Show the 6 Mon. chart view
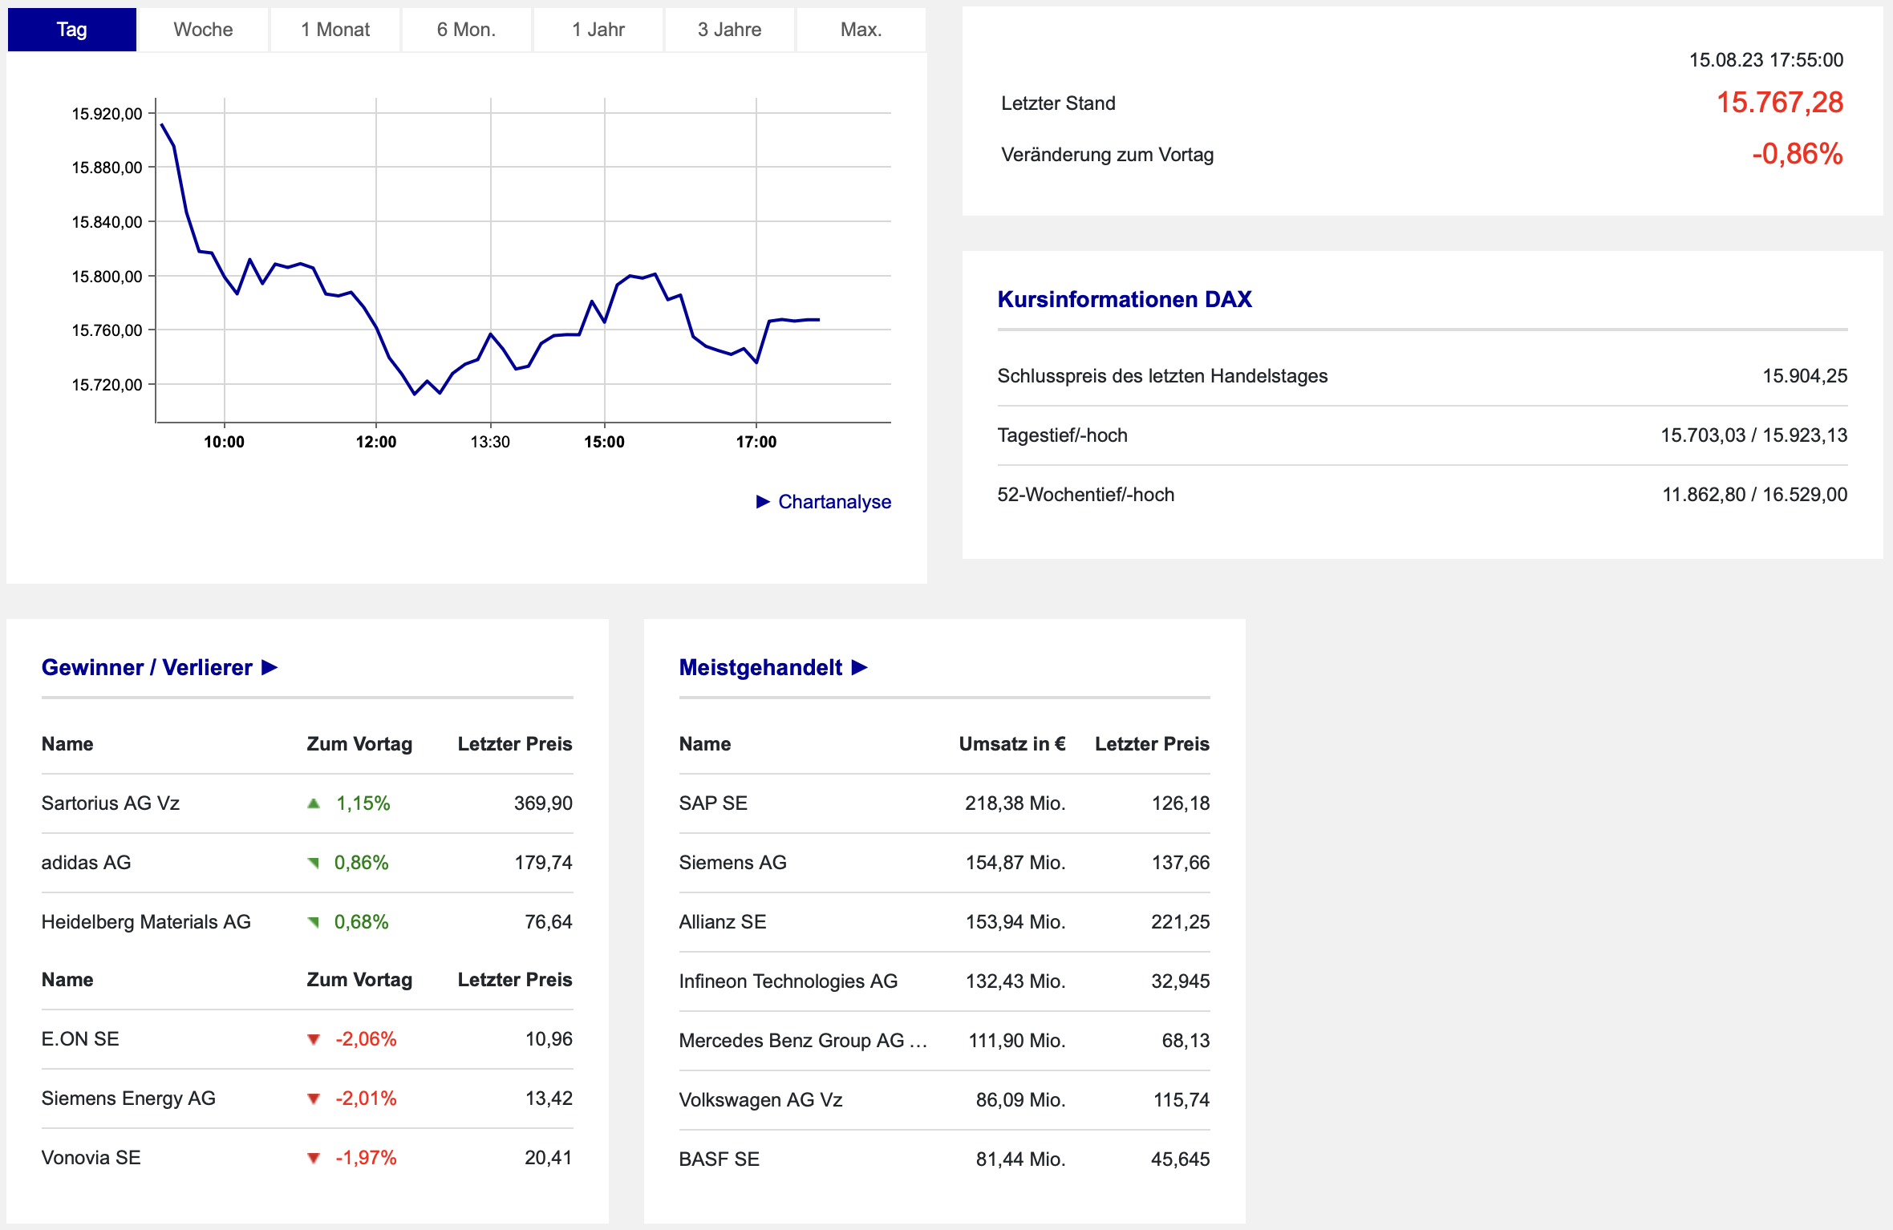The height and width of the screenshot is (1230, 1893). click(466, 30)
